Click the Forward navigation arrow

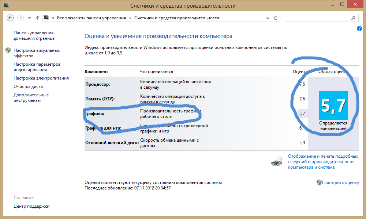point(20,18)
